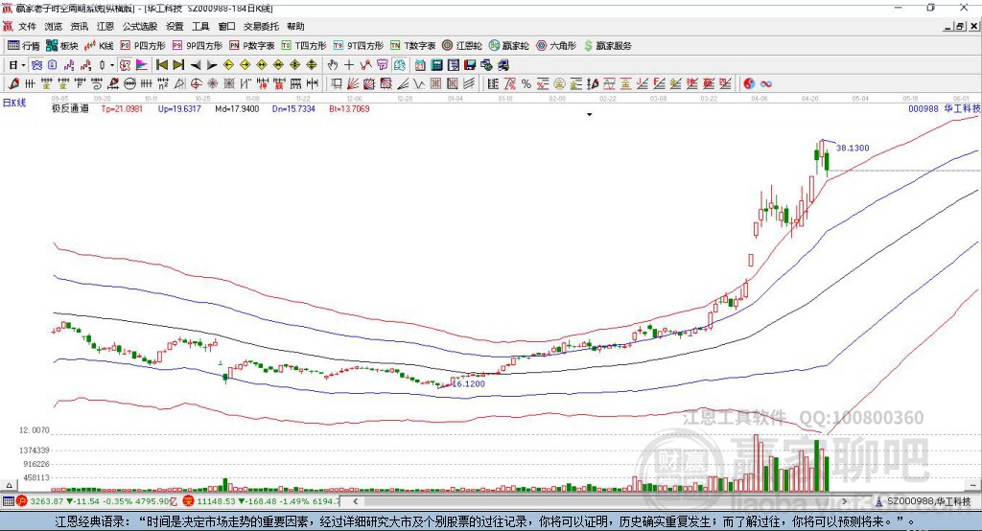Click the black triangle marker on date ruler
This screenshot has width=982, height=531.
[x=590, y=114]
